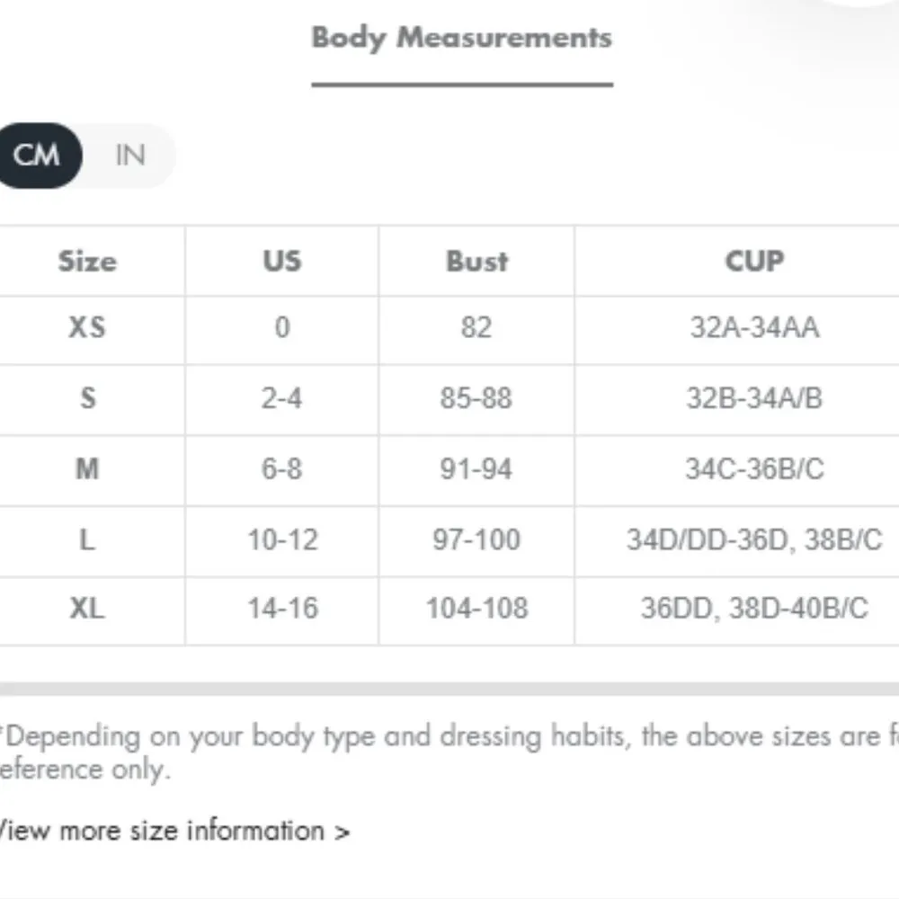Switch measurement units to IN
This screenshot has width=899, height=899.
coord(130,156)
